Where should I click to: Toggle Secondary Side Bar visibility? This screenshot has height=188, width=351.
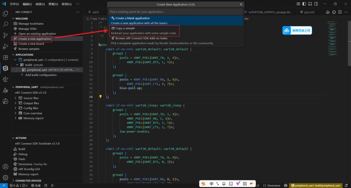[x=316, y=4]
